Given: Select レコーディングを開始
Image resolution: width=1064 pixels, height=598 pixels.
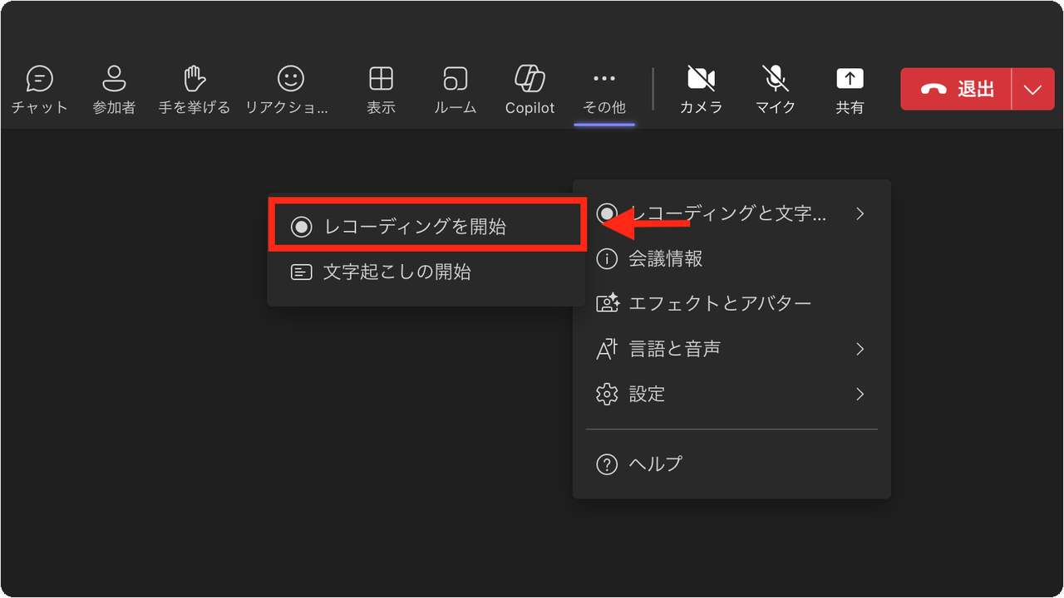Looking at the screenshot, I should 426,226.
